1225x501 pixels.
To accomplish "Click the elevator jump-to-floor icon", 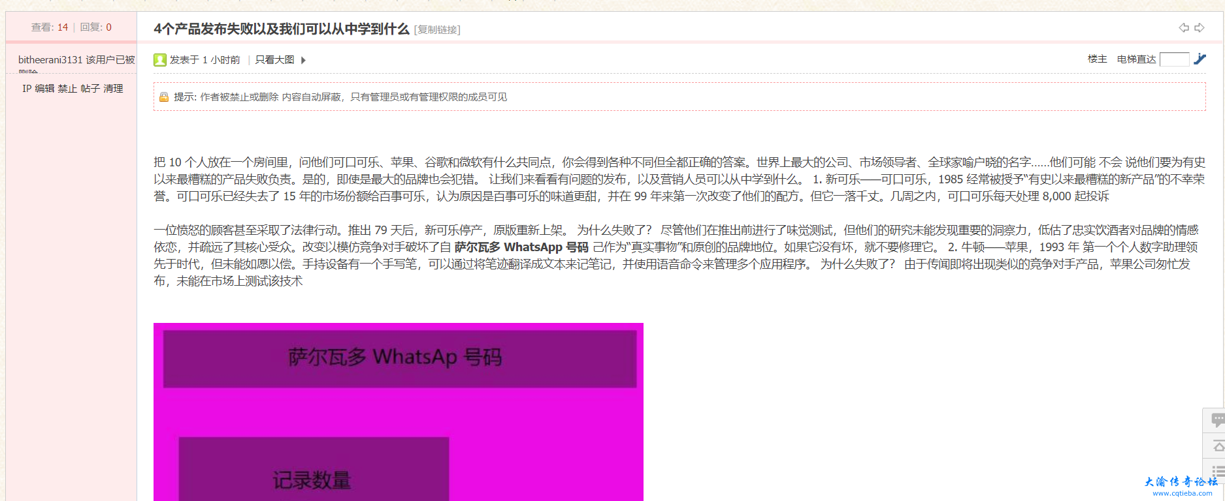I will coord(1200,59).
